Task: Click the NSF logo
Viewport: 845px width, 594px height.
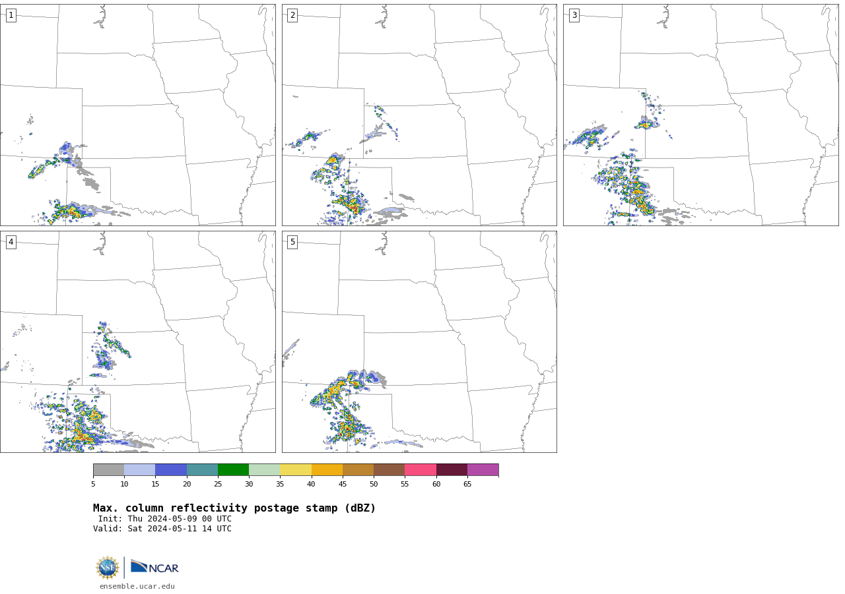Action: [108, 568]
